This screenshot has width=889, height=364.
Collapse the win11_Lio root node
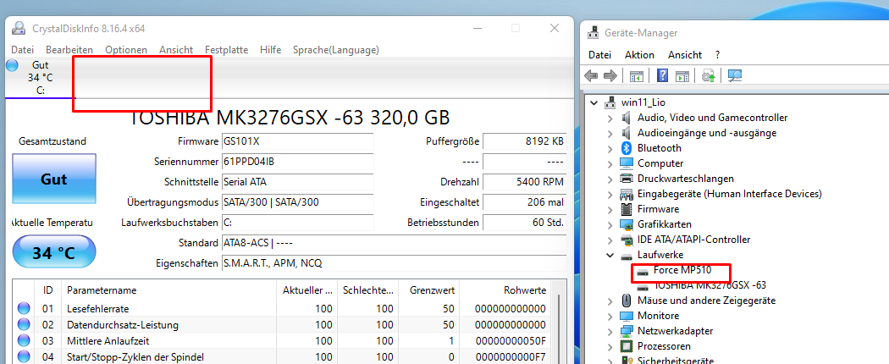point(594,102)
